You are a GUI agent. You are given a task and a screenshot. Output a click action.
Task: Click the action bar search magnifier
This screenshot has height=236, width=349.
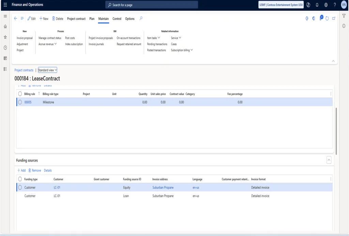(141, 18)
